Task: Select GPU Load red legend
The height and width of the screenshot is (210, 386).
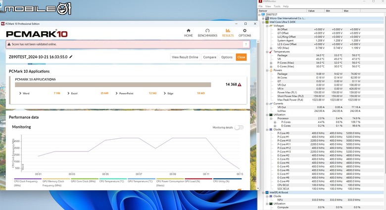Action: (x=198, y=181)
